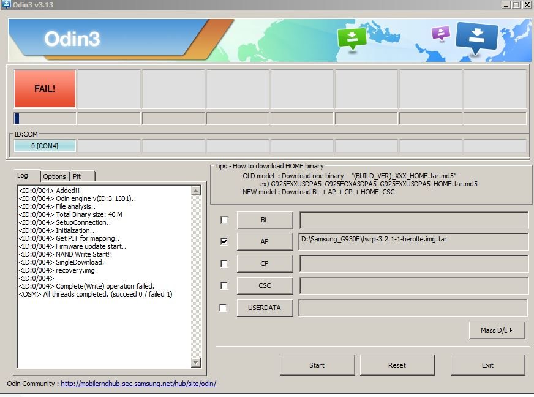Select log line 'SetupConnection..'

pyautogui.click(x=65, y=222)
